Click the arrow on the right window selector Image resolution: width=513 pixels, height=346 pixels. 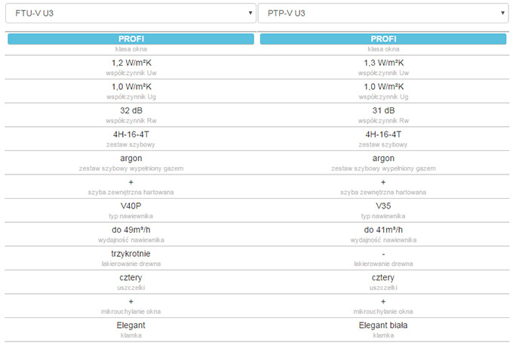click(x=502, y=13)
